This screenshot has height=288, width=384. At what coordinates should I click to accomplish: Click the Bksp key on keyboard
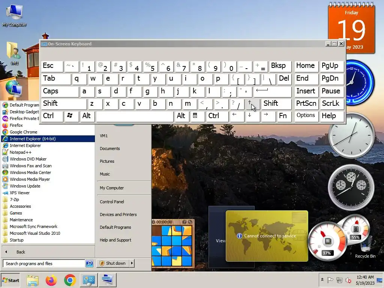coord(280,66)
